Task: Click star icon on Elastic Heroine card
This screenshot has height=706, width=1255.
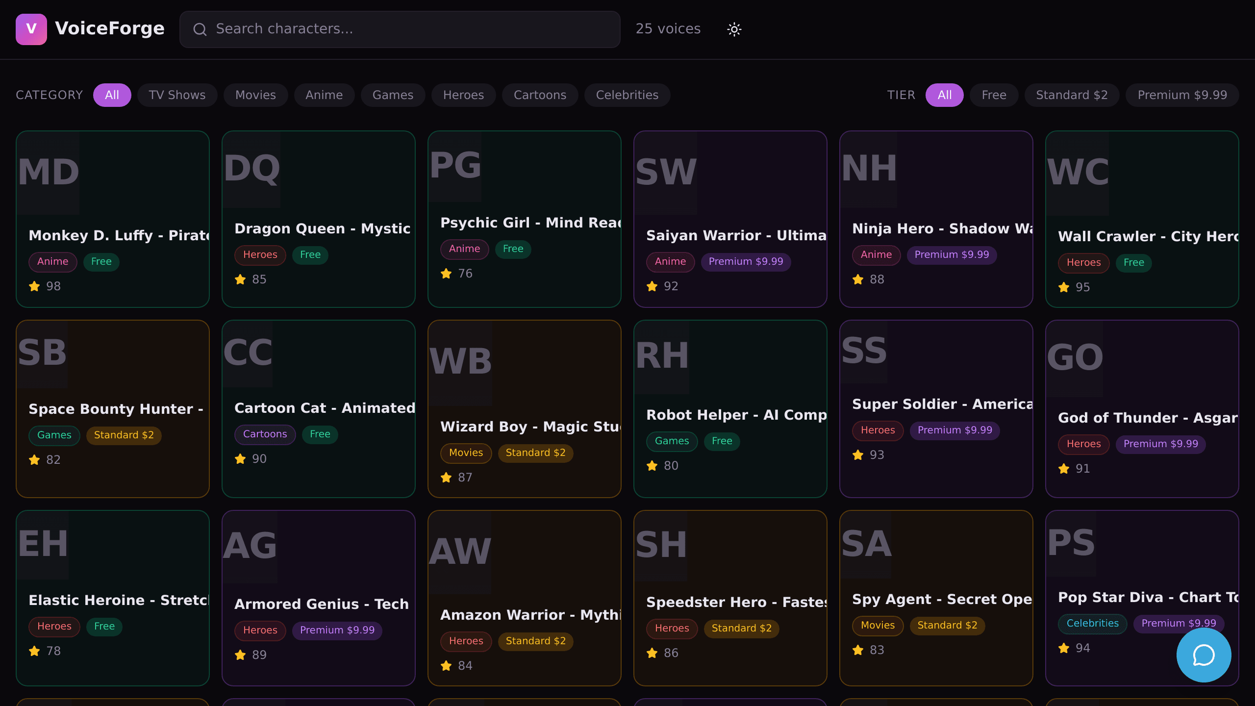Action: click(x=34, y=651)
